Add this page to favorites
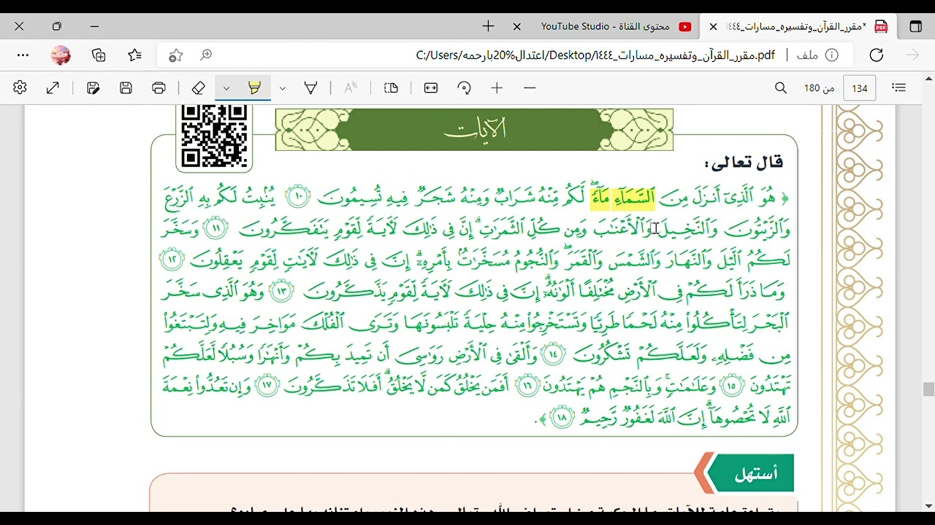 click(x=175, y=55)
